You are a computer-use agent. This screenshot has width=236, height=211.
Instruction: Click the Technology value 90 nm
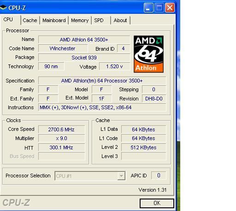click(51, 66)
